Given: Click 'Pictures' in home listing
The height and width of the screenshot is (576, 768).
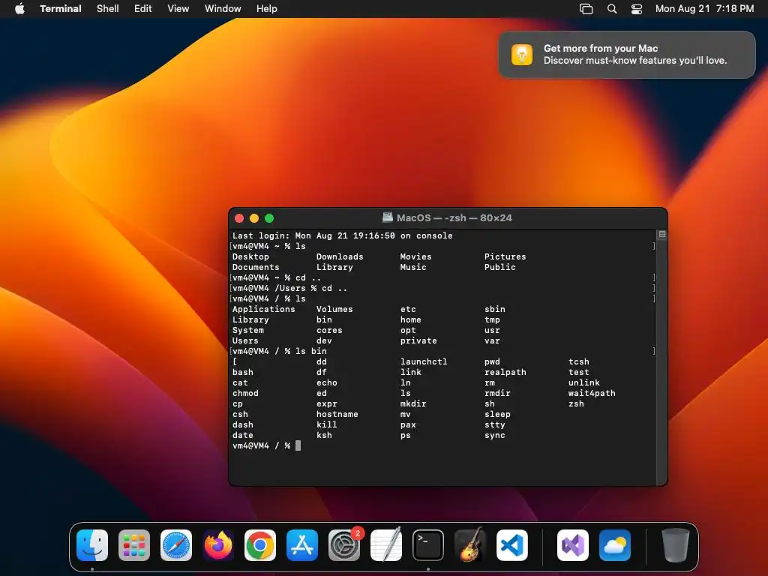Looking at the screenshot, I should [505, 256].
